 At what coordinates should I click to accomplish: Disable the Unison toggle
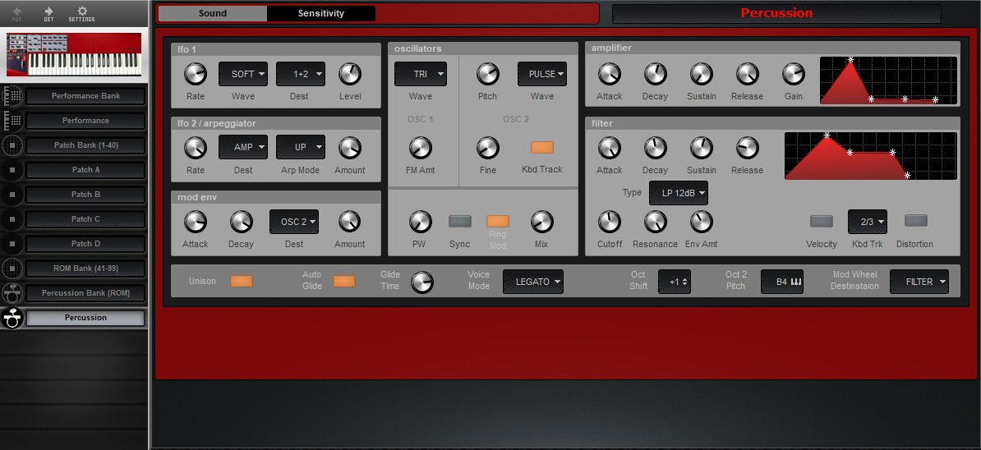click(242, 281)
